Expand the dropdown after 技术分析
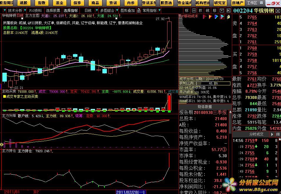This screenshot has width=281, height=194. click(25, 10)
